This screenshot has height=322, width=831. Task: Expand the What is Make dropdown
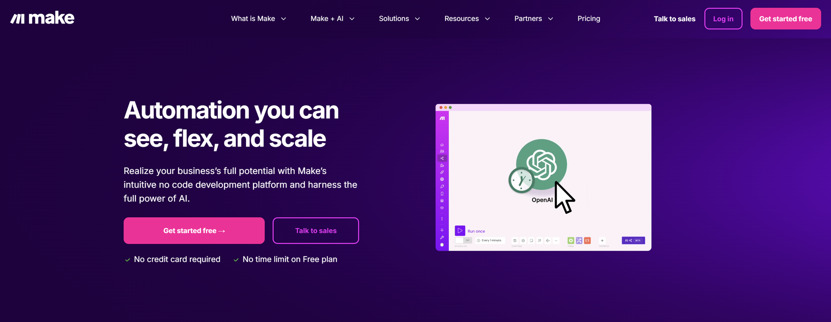(258, 19)
